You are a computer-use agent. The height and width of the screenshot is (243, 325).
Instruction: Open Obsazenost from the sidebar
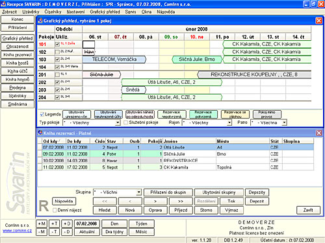[18, 47]
